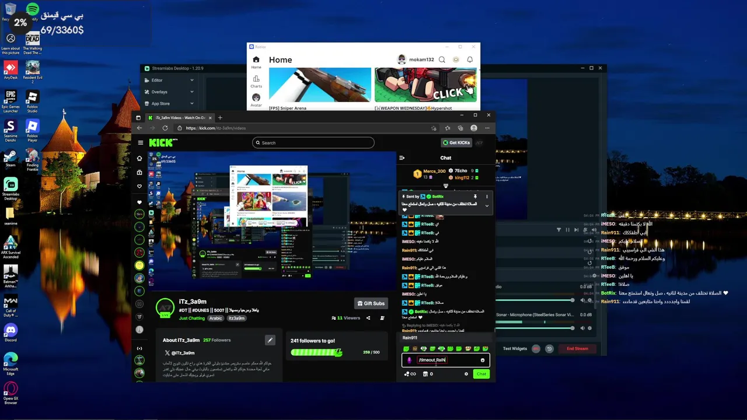The image size is (747, 420).
Task: Open the Hypershot game thumbnail
Action: (x=425, y=85)
